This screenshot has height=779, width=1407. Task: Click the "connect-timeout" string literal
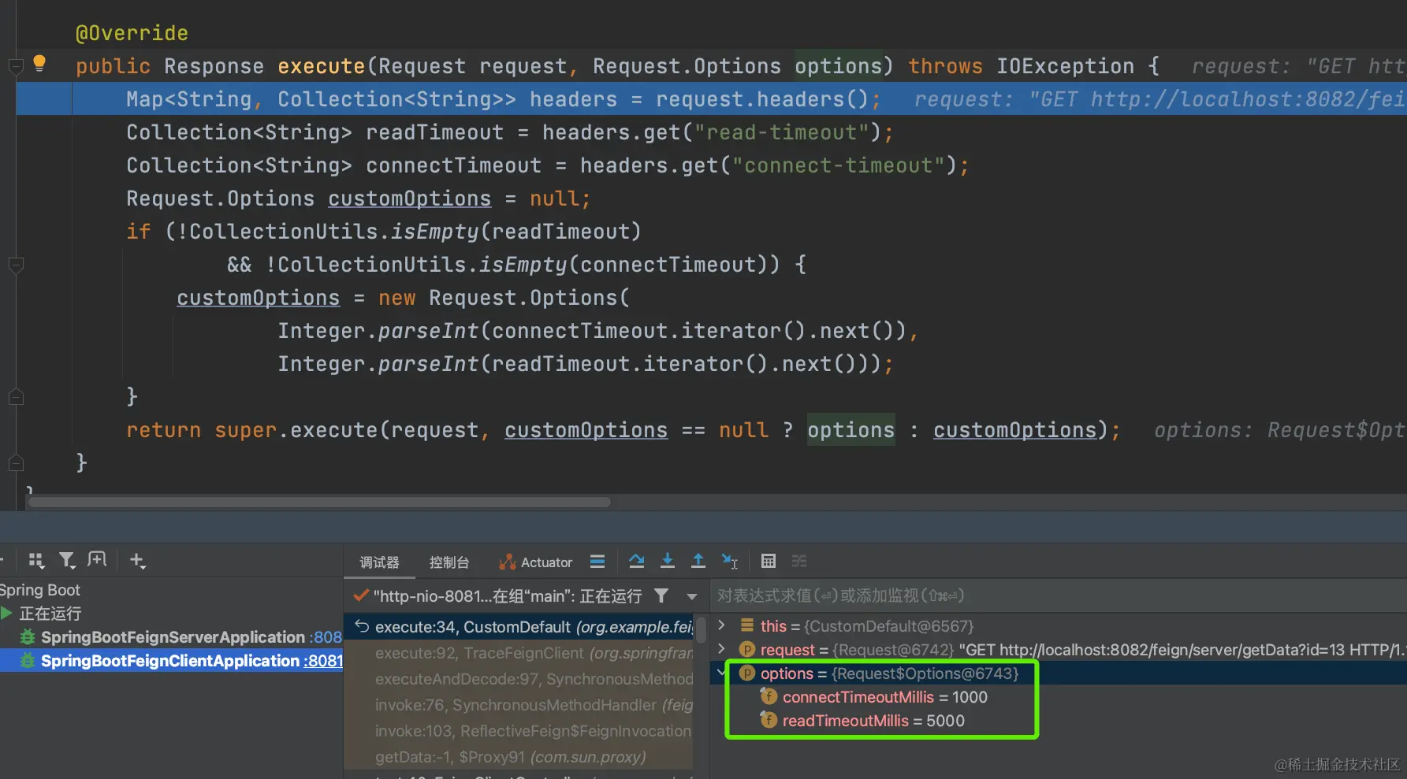click(839, 165)
